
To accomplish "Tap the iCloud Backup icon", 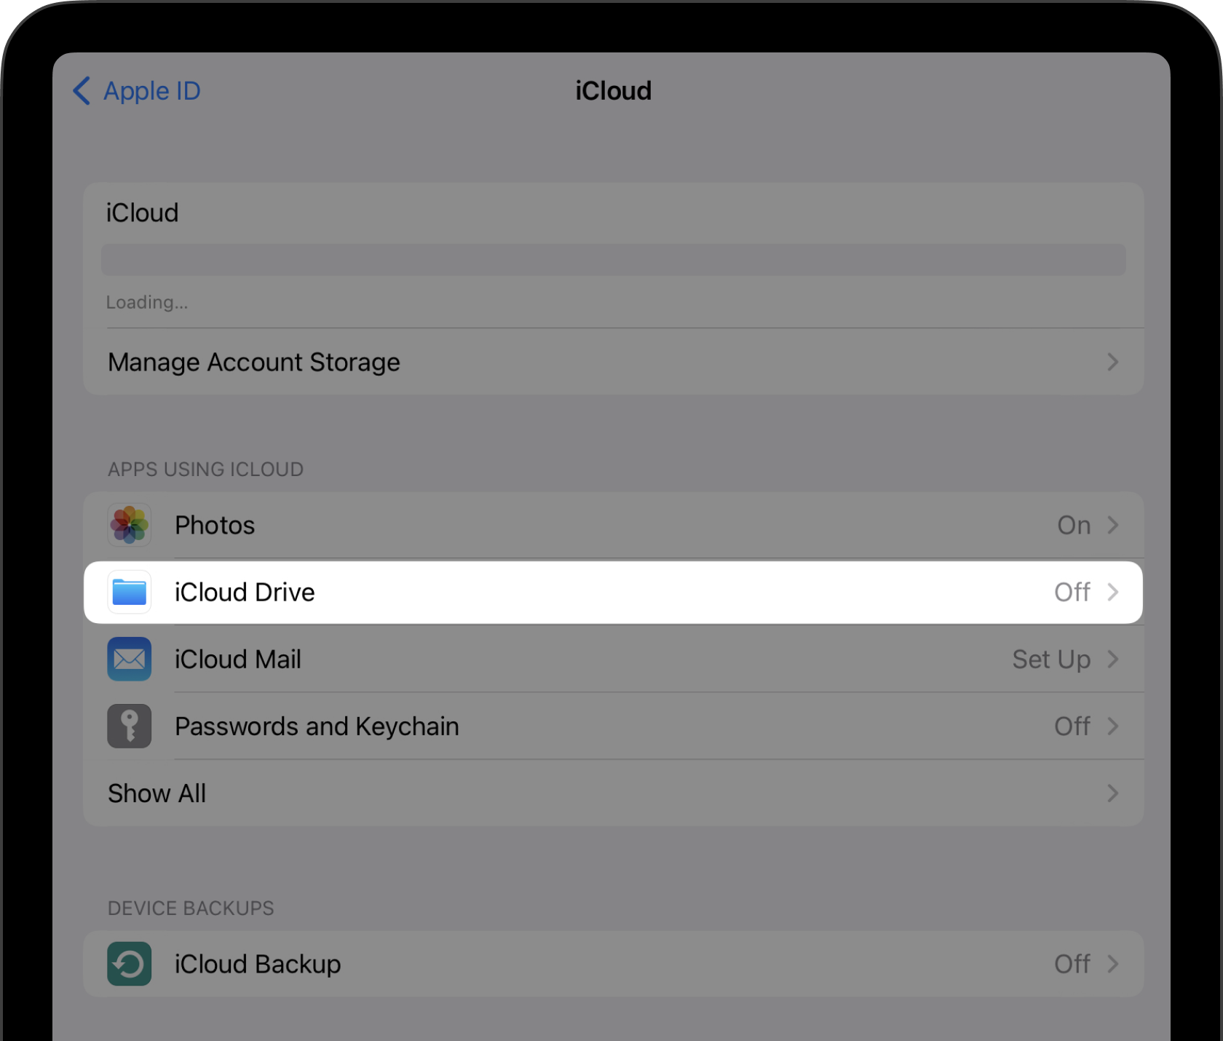I will 130,964.
